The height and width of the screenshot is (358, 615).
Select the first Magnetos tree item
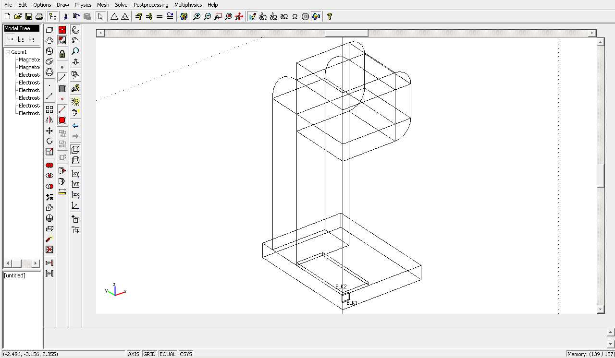[29, 60]
